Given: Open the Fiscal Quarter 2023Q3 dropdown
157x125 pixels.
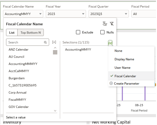Looking at the screenshot, I should click(109, 14).
